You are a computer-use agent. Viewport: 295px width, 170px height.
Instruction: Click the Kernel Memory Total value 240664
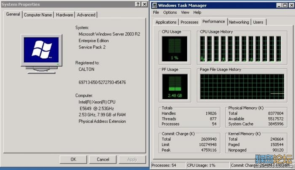click(x=277, y=139)
